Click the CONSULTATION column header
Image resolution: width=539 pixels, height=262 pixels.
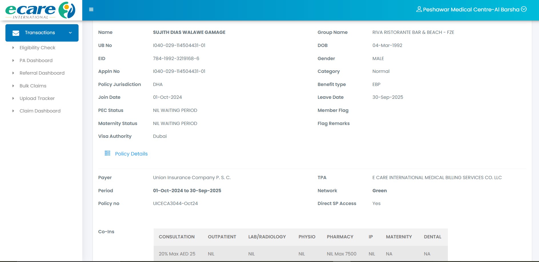(x=177, y=237)
